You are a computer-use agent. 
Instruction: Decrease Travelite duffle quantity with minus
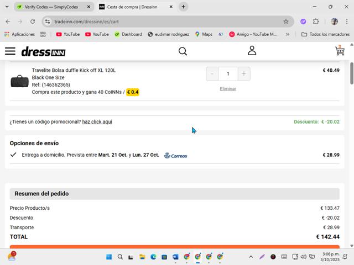[x=212, y=73]
